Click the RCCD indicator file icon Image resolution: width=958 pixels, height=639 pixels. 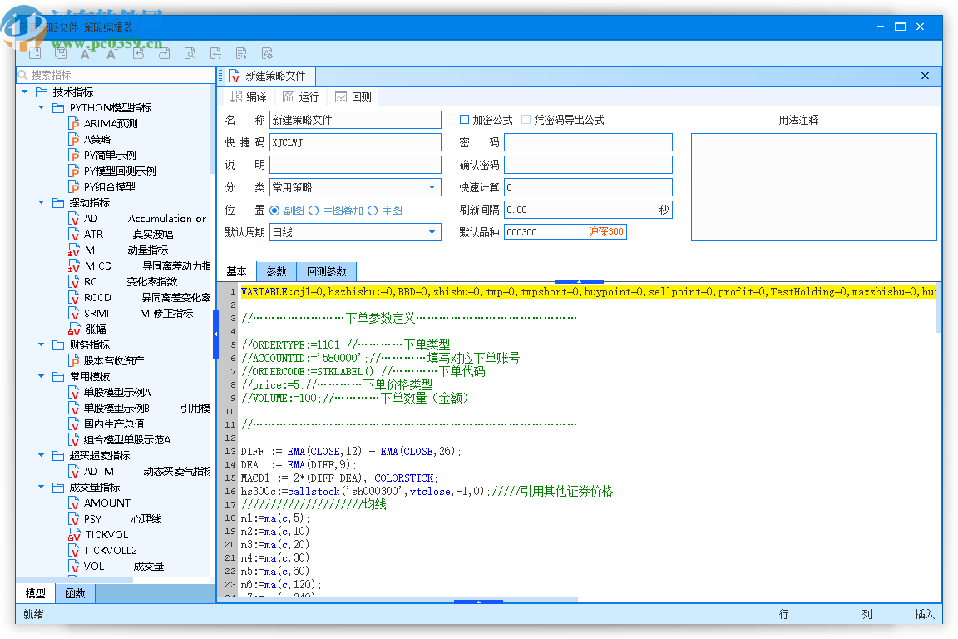coord(74,298)
